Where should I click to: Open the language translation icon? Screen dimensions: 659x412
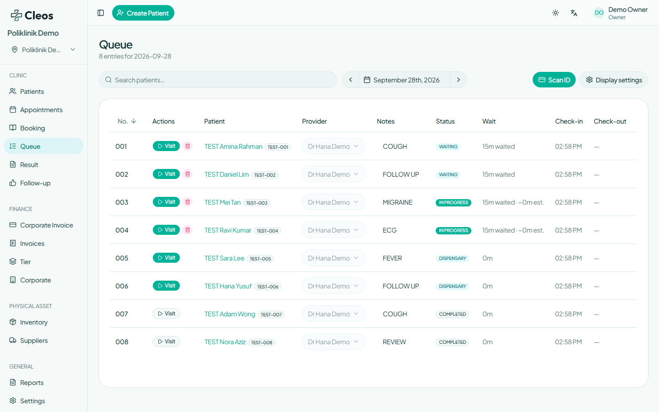(574, 13)
